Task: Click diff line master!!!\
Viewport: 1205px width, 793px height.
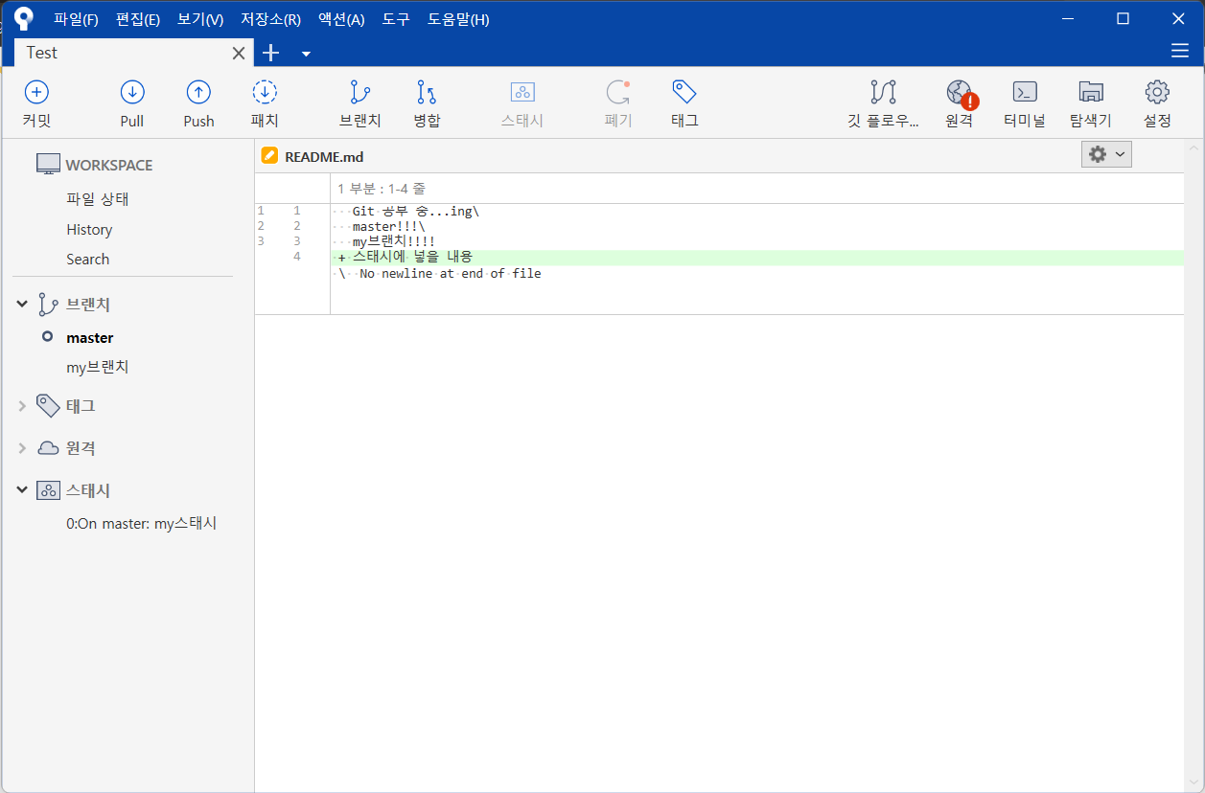Action: (389, 226)
